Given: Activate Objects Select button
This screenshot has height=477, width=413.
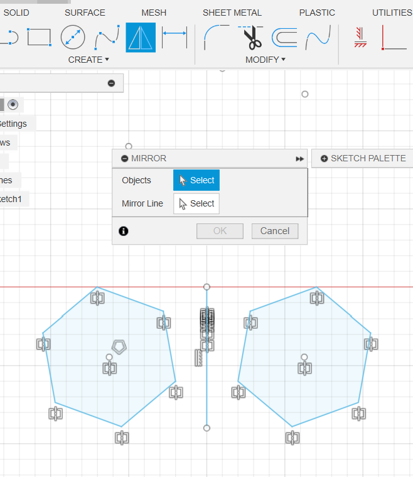Looking at the screenshot, I should point(196,180).
